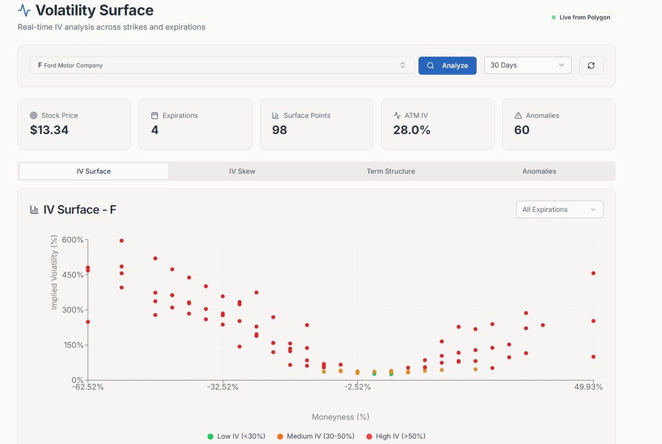
Task: Click the Stock Price card label
Action: (60, 115)
